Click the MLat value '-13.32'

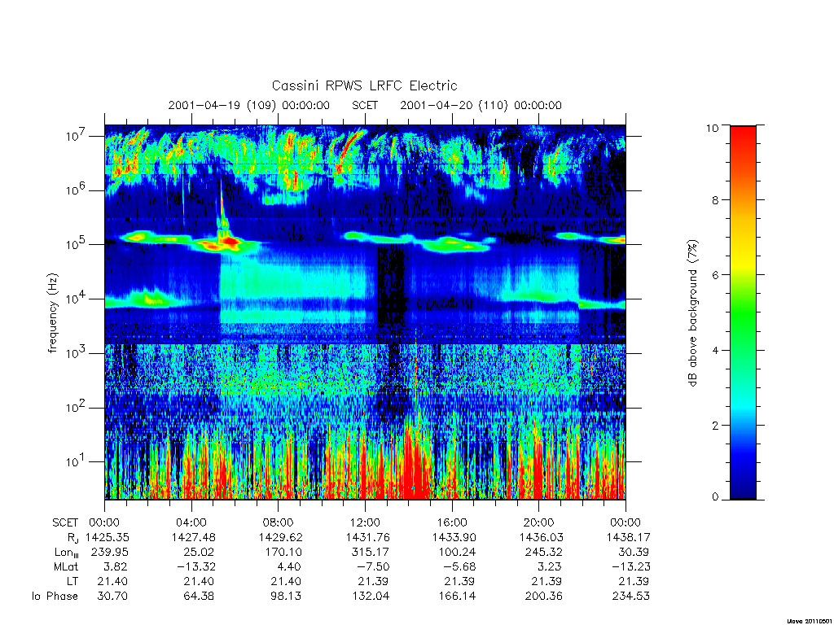coord(196,566)
